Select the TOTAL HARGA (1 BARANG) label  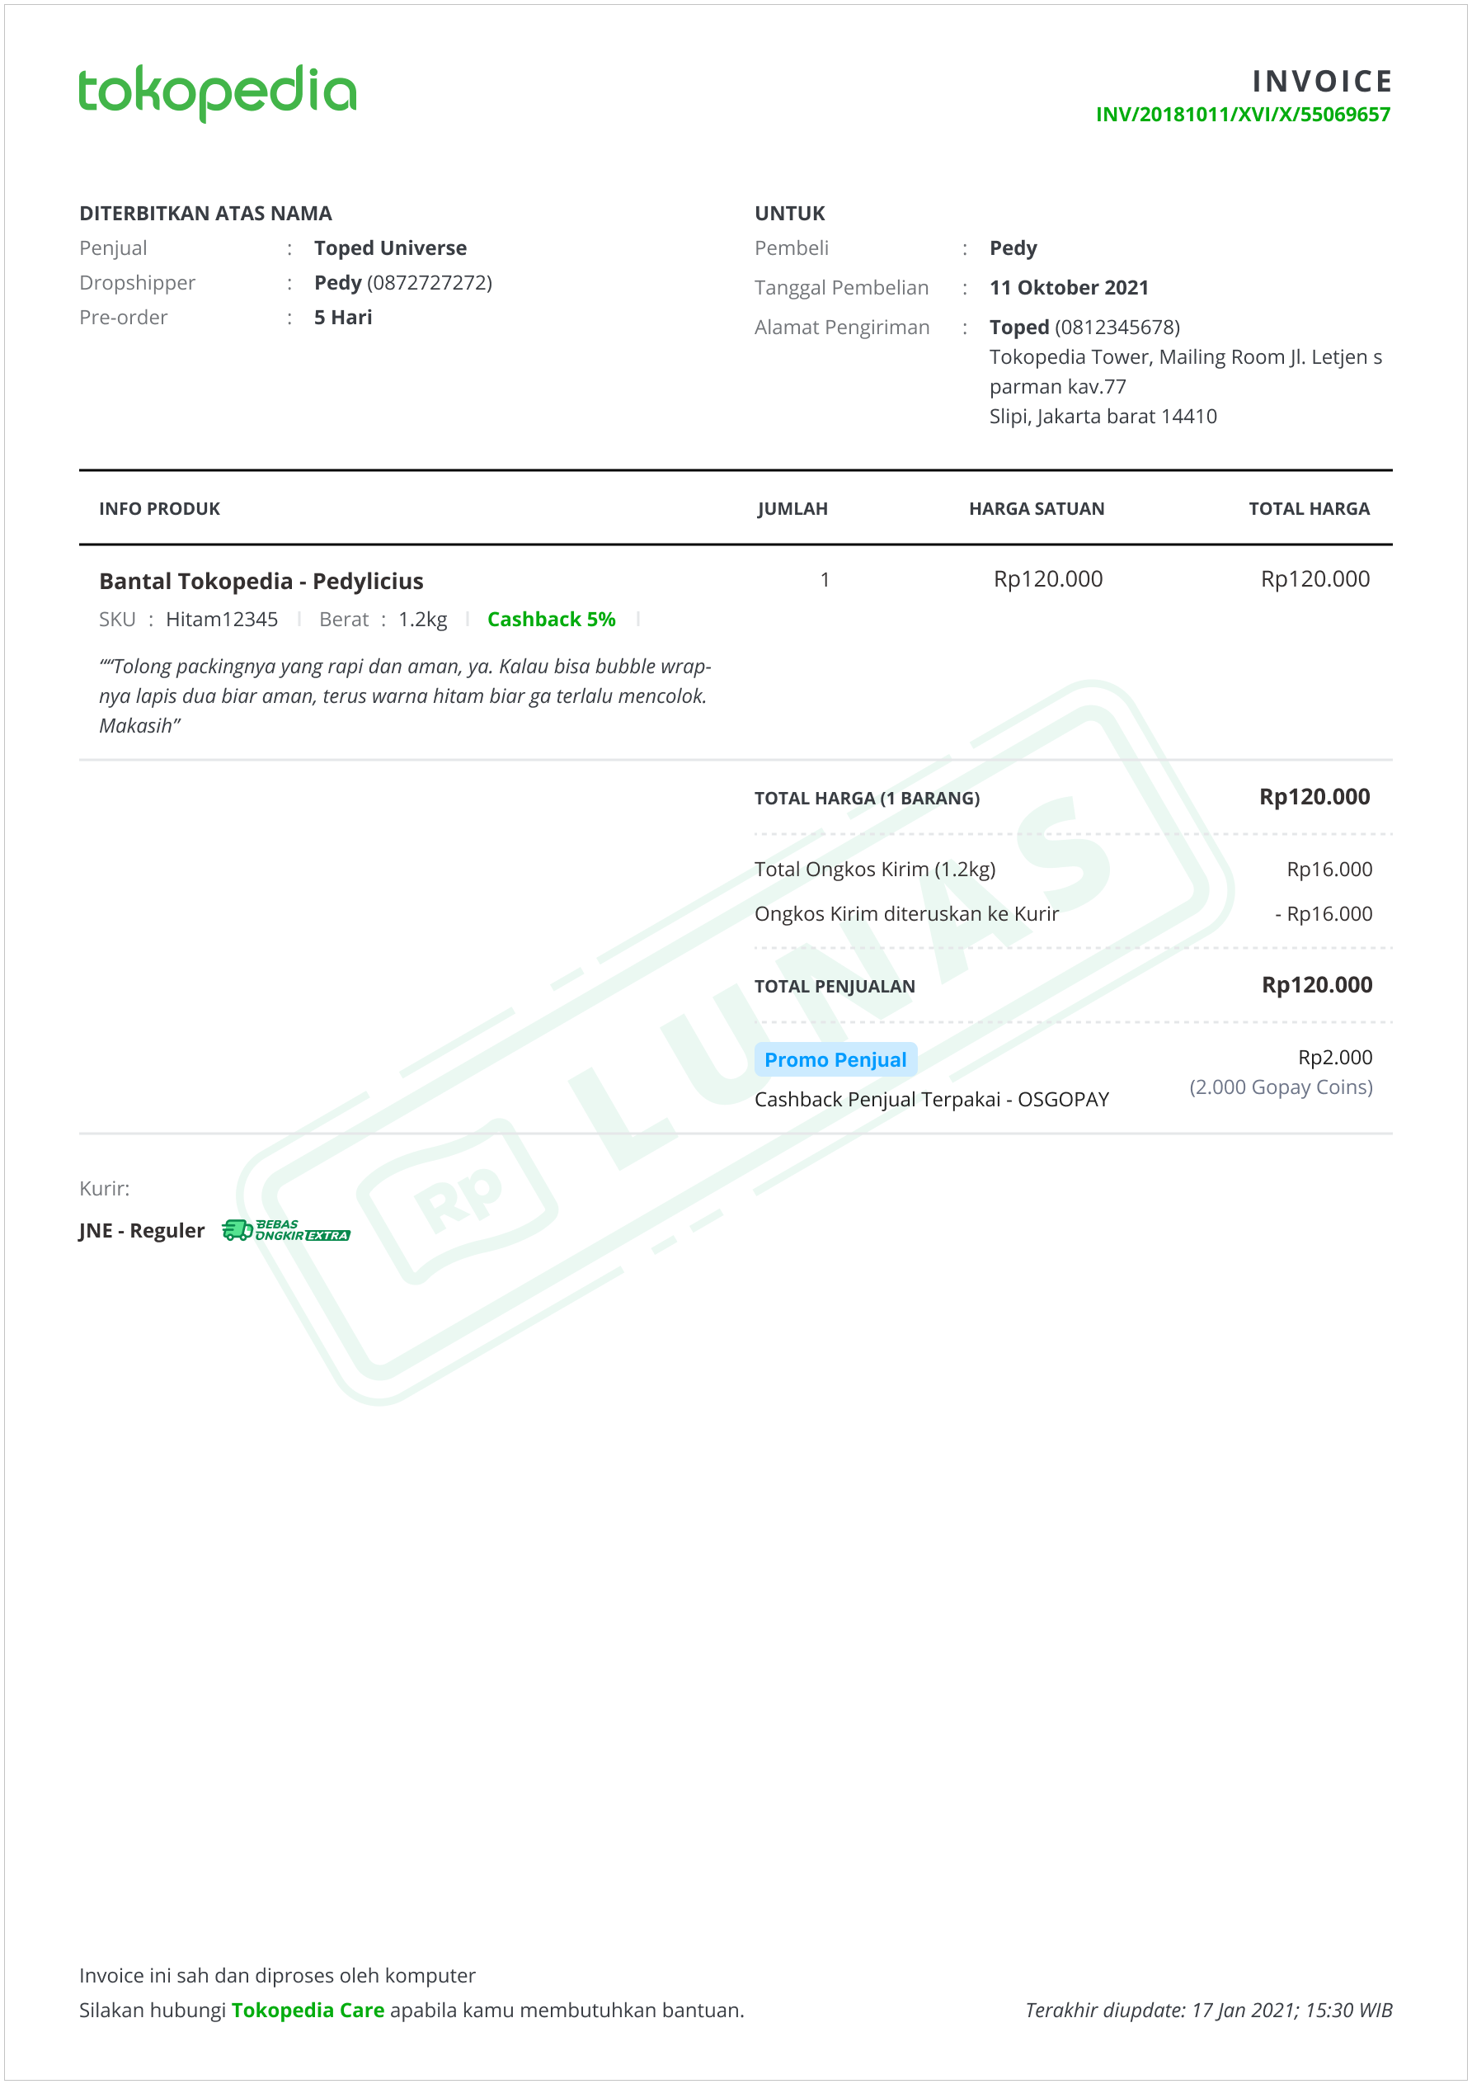point(867,798)
